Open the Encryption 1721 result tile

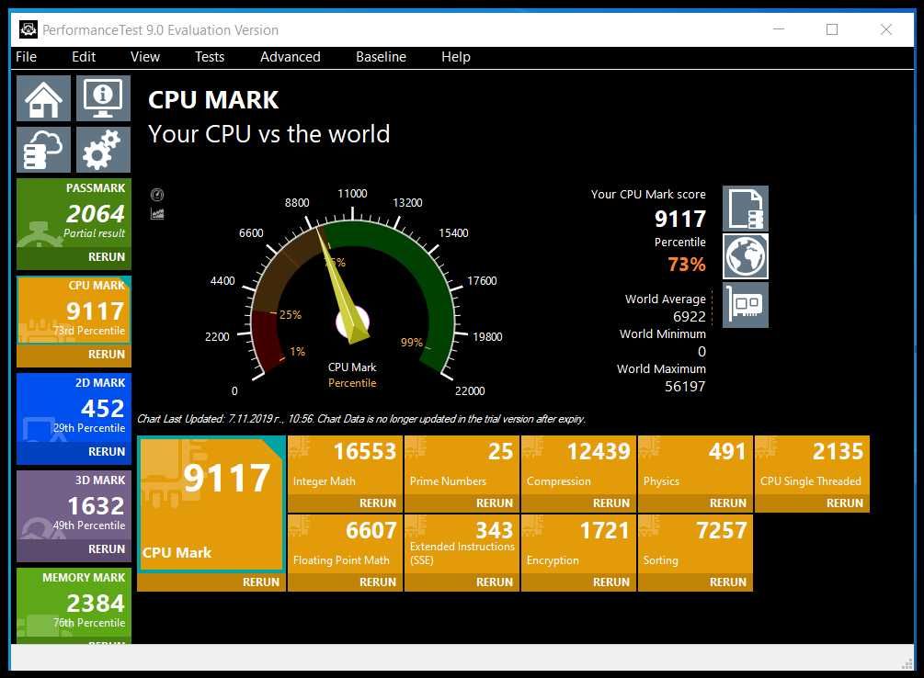578,544
